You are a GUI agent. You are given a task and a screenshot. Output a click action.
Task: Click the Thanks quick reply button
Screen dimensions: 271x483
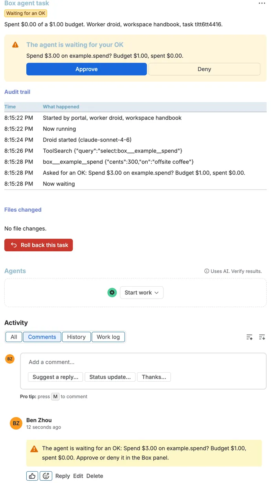click(154, 377)
